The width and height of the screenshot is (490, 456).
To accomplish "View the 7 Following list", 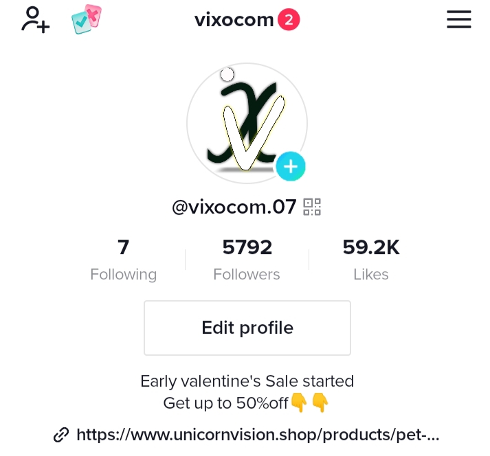I will point(124,260).
